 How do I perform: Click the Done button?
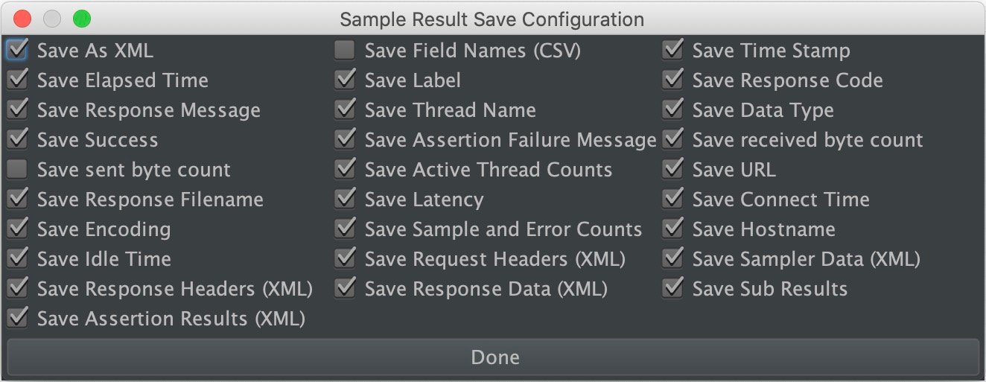[x=493, y=357]
